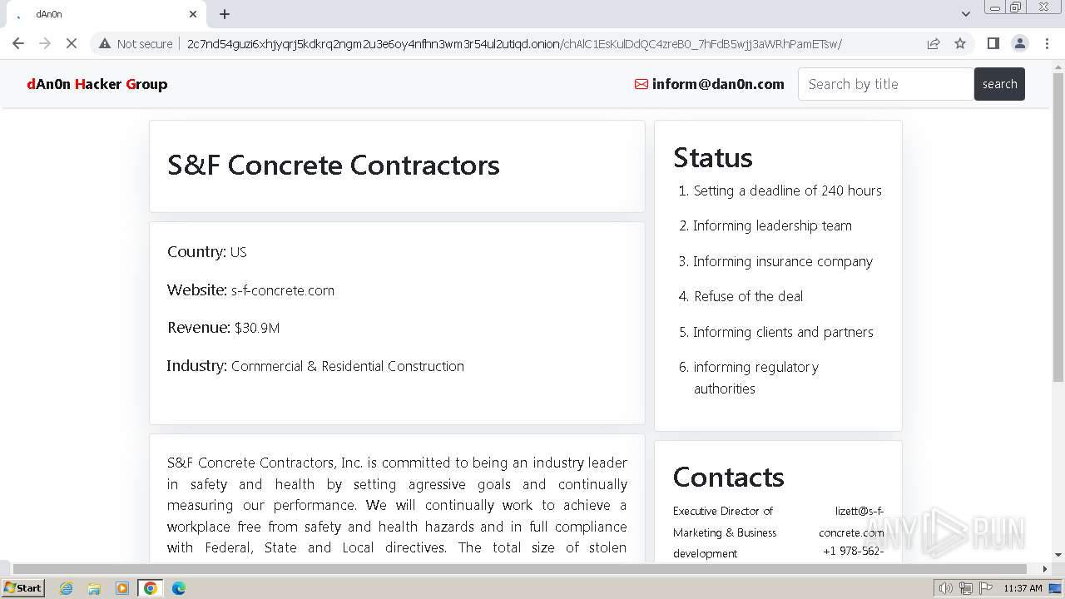This screenshot has height=599, width=1065.
Task: Click the Contacts heading
Action: pyautogui.click(x=729, y=477)
